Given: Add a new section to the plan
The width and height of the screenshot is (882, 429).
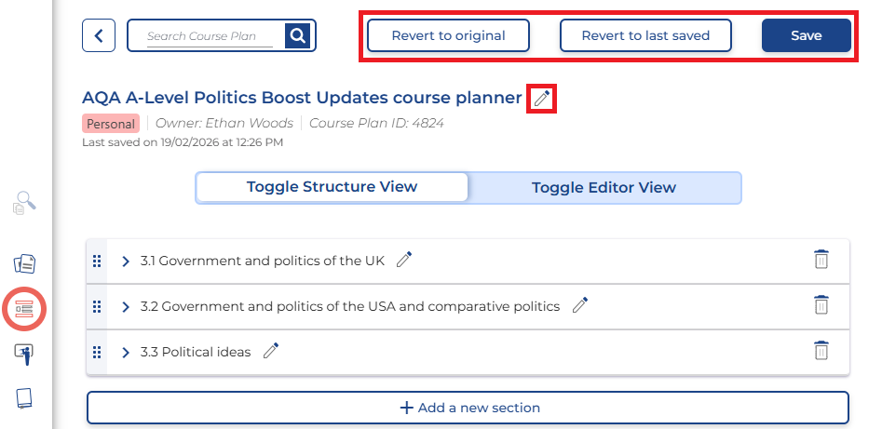Looking at the screenshot, I should click(x=468, y=408).
